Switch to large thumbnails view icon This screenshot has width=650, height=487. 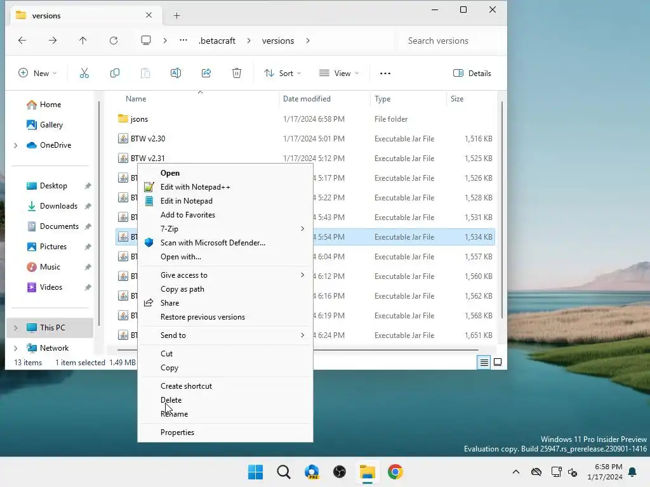(x=498, y=362)
